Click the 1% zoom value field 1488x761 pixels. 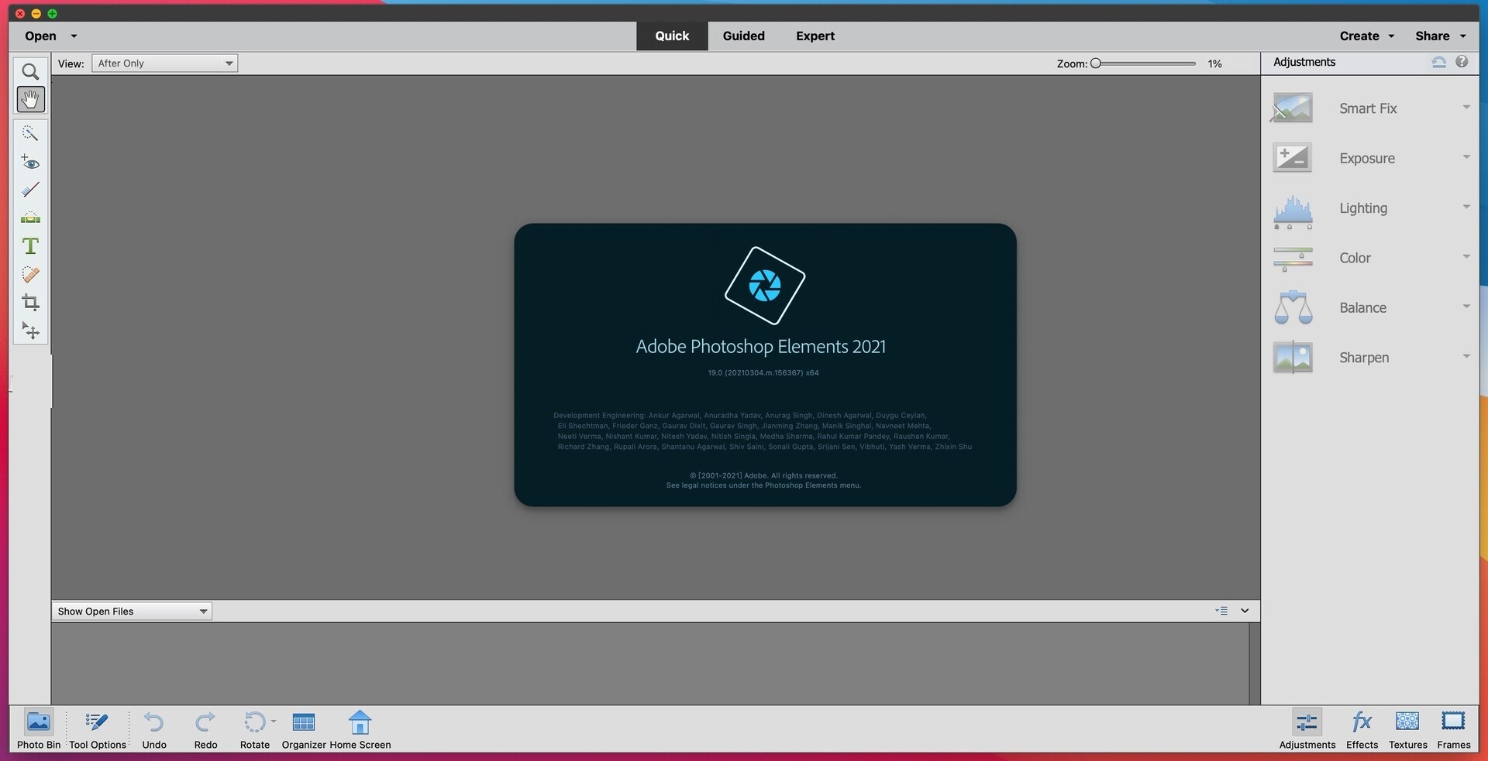coord(1215,63)
